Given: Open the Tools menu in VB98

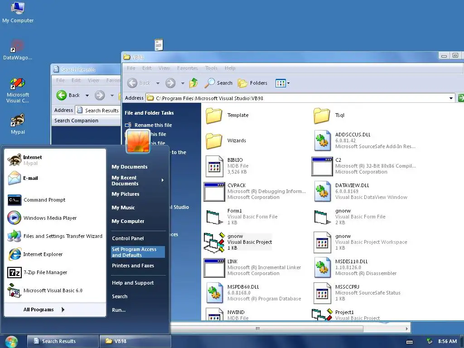Looking at the screenshot, I should [211, 68].
